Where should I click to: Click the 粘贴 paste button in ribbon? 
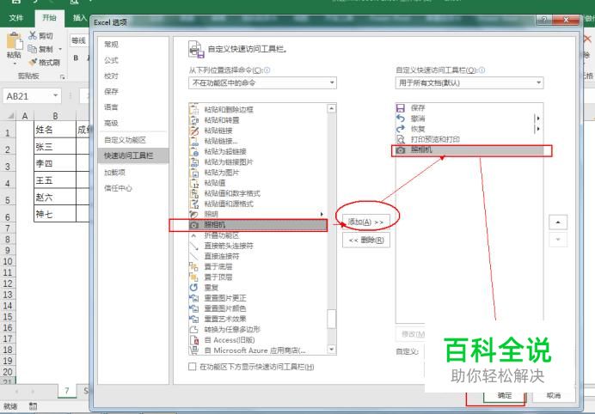(15, 46)
